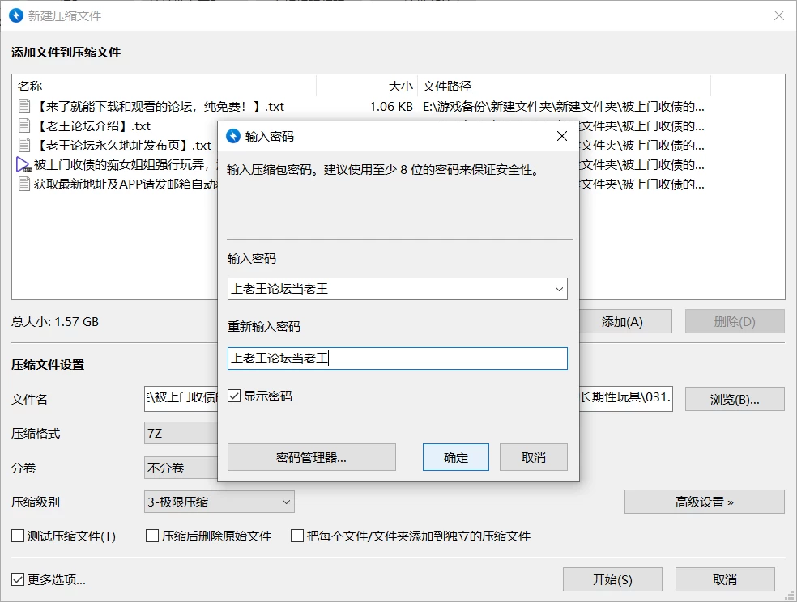Screen dimensions: 797x602
Task: Start compression with 开始(S)
Action: point(612,579)
